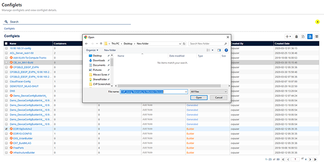
Task: Check the DNS row checkbox
Action: tap(6, 91)
